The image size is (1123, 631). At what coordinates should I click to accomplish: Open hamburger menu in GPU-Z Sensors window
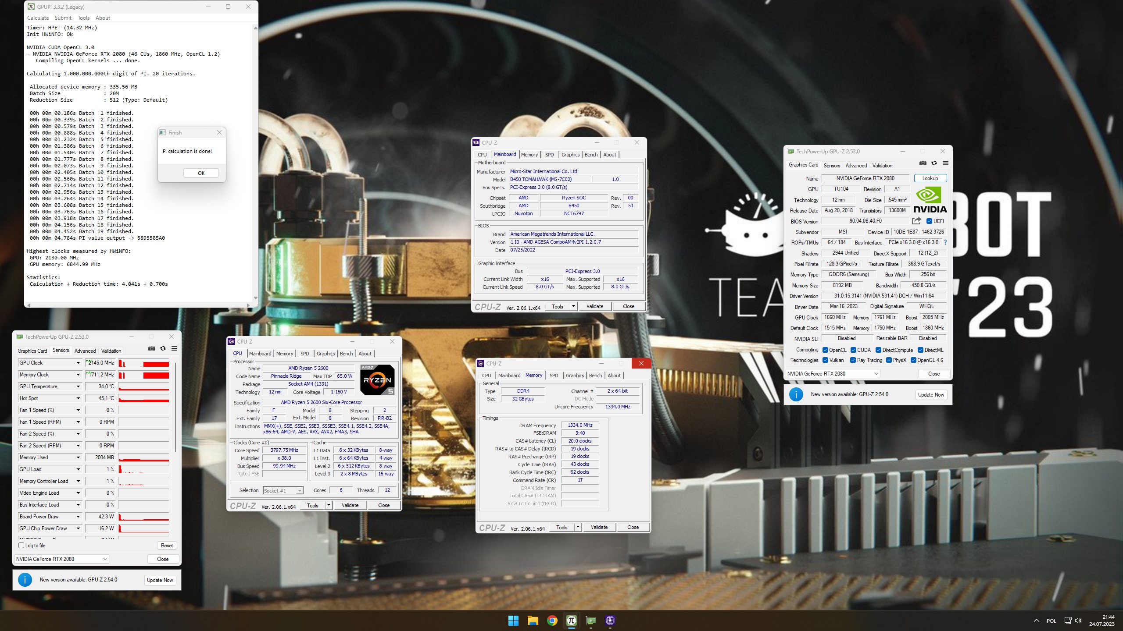tap(174, 348)
